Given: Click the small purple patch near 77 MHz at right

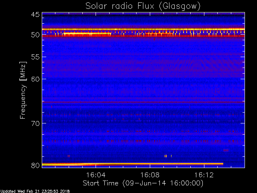Looking at the screenshot, I should 226,150.
